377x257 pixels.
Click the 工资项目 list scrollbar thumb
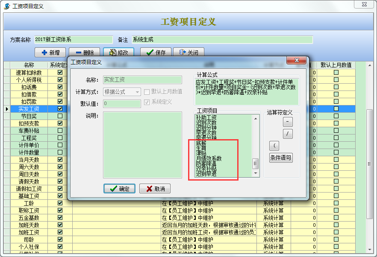(x=256, y=164)
